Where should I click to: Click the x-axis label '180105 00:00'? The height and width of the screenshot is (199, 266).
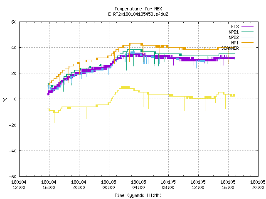click(108, 185)
